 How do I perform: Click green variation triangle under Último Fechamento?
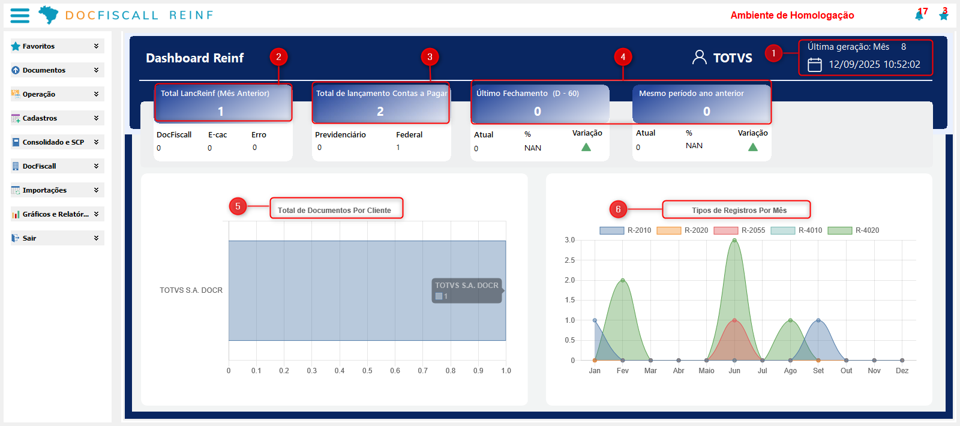click(586, 147)
